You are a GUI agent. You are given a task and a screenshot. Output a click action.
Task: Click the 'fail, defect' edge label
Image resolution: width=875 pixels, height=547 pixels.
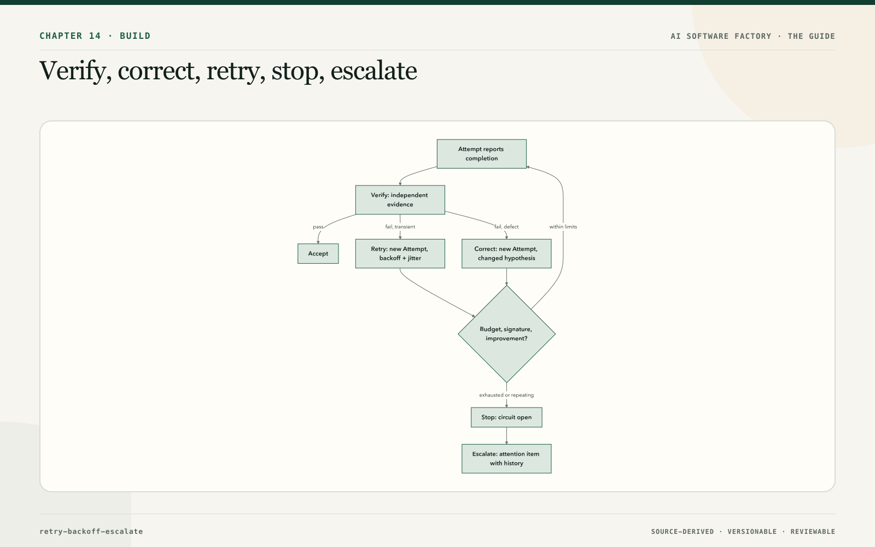(506, 227)
